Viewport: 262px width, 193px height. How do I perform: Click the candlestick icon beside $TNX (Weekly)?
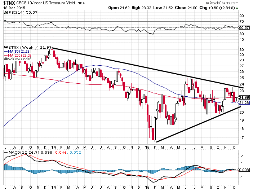click(6, 47)
